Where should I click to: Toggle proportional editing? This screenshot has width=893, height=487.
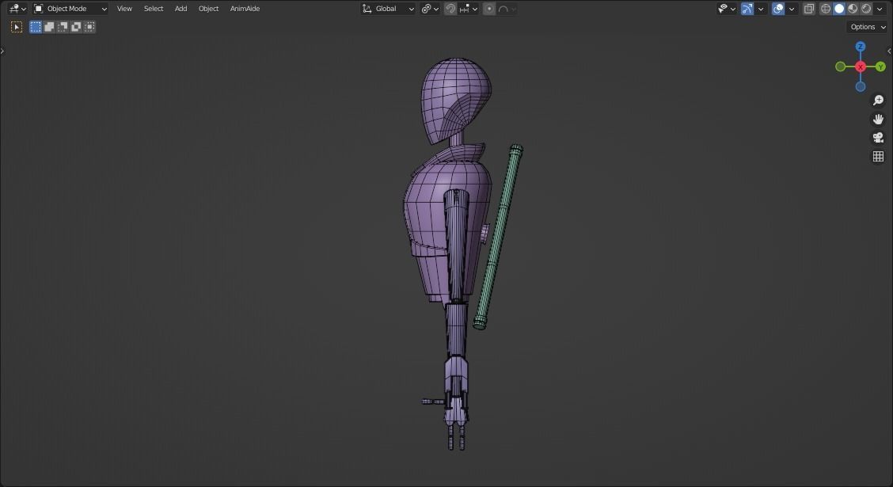coord(489,9)
